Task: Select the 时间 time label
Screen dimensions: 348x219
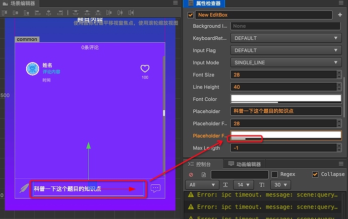Action: tap(46, 80)
